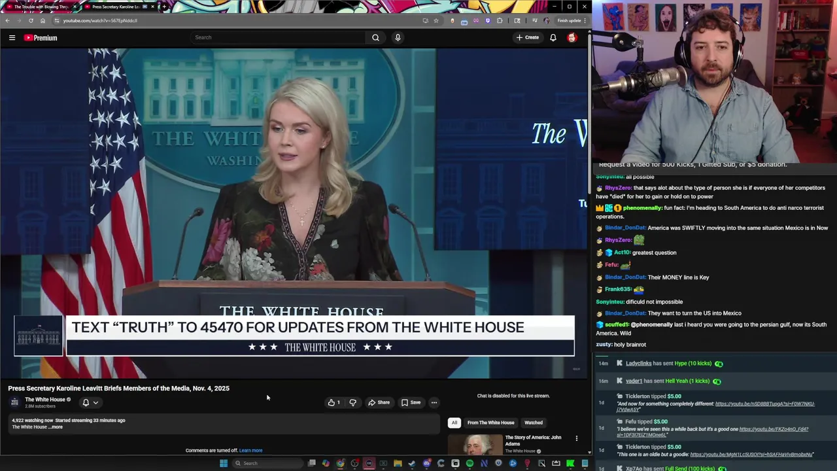Bookmark this page with star icon

[x=436, y=20]
